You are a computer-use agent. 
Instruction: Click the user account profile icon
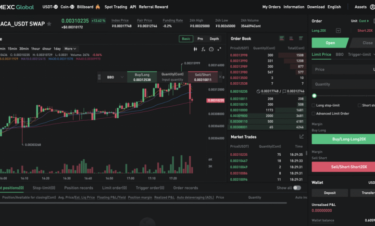[373, 7]
